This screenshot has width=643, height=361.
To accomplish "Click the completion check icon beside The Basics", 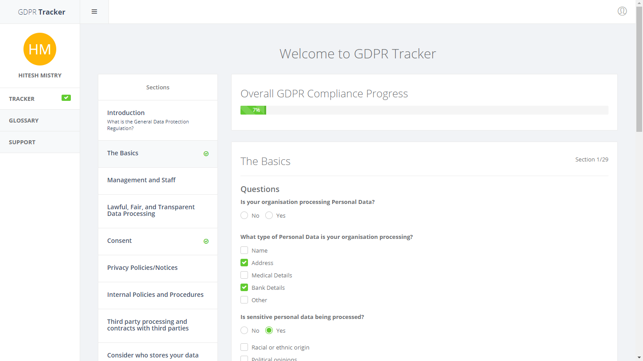I will pos(206,154).
